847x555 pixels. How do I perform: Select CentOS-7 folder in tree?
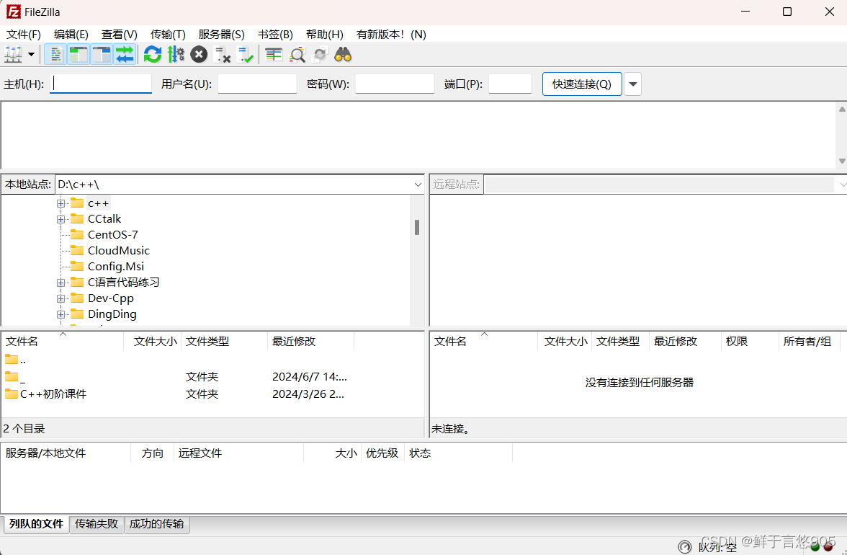[x=113, y=234]
